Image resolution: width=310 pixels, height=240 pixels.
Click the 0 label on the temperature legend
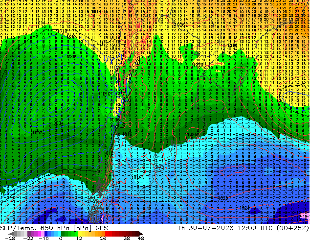[61, 238]
